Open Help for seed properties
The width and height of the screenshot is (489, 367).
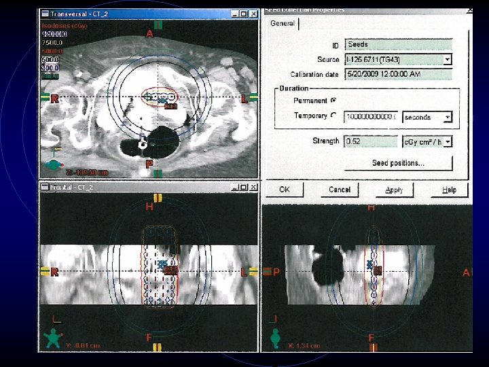[449, 190]
